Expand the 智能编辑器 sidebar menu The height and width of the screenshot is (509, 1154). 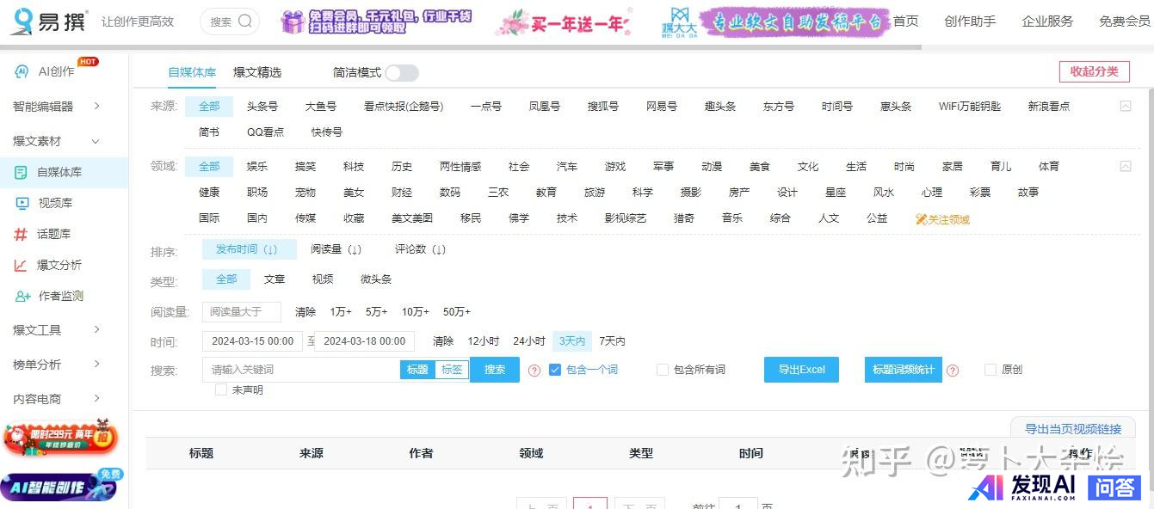coord(96,106)
